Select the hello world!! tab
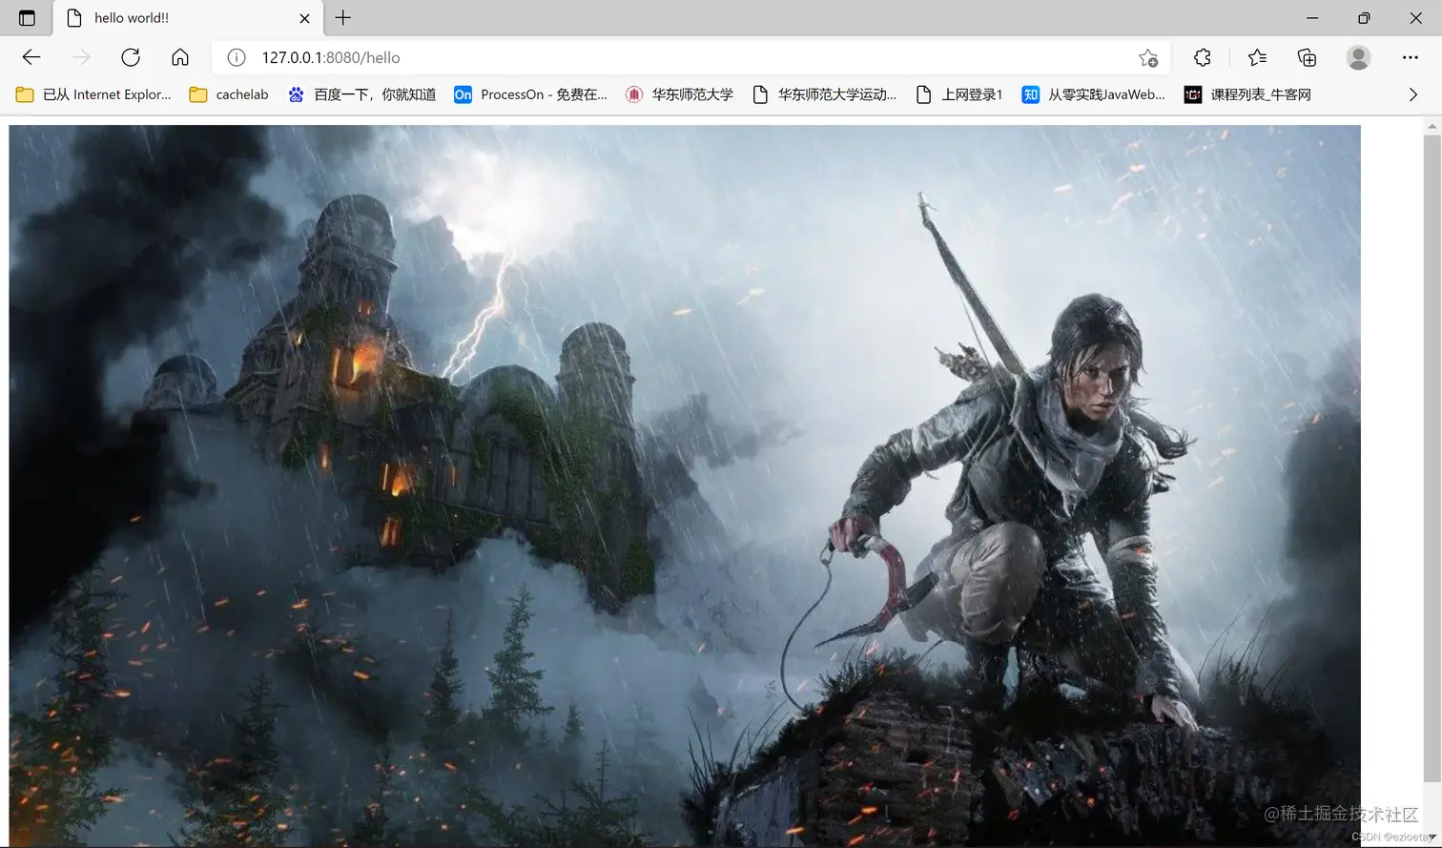This screenshot has width=1442, height=848. (x=187, y=18)
